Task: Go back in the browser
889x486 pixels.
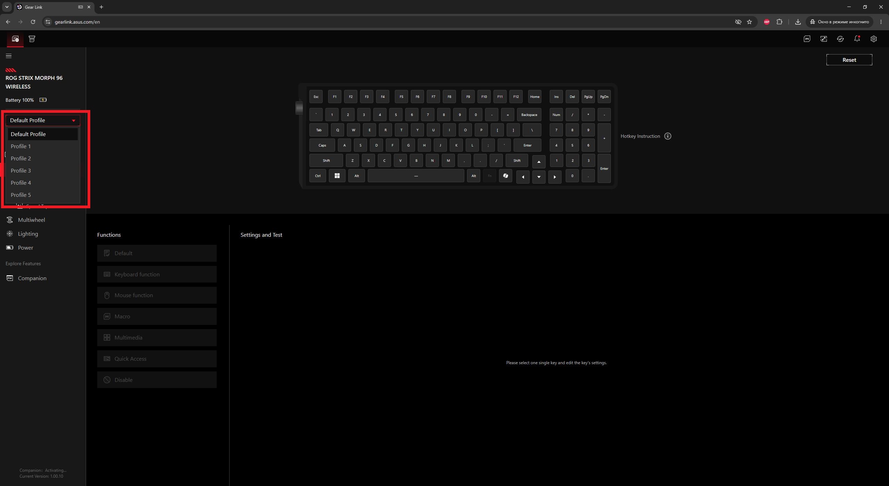Action: 8,22
